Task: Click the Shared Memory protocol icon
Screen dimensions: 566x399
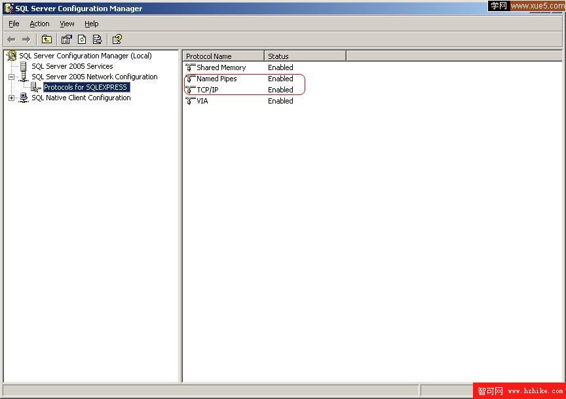Action: click(x=190, y=67)
